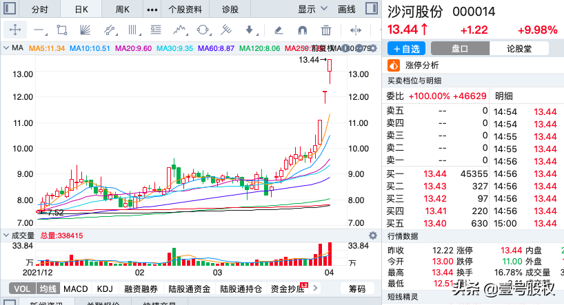Screen dimensions: 564x305
Task: Choose the fan lines drawing tool
Action: click(85, 30)
